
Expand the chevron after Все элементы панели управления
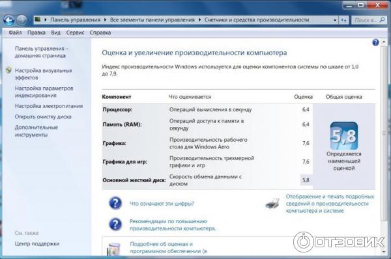click(x=199, y=20)
